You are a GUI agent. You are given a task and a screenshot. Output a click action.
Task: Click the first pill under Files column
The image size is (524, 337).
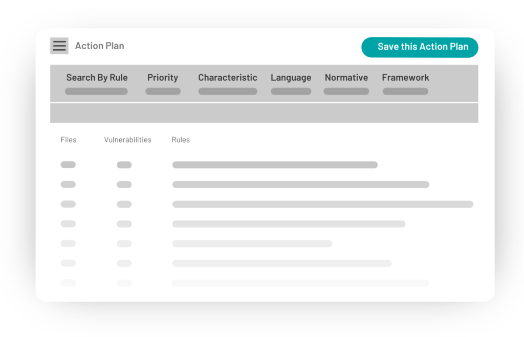click(68, 165)
